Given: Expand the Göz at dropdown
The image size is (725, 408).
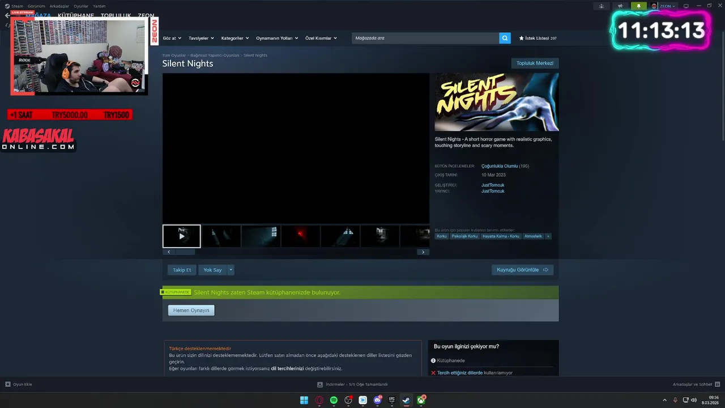Looking at the screenshot, I should [x=172, y=38].
